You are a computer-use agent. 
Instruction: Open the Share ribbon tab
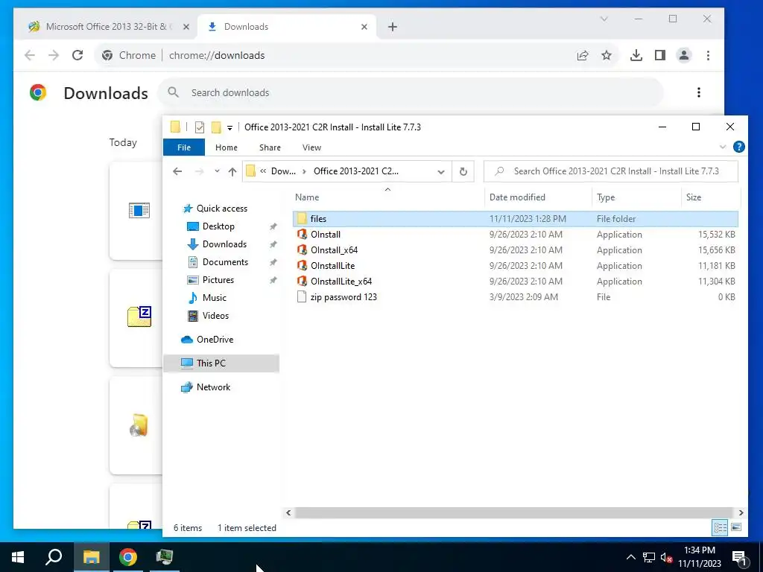coord(270,147)
